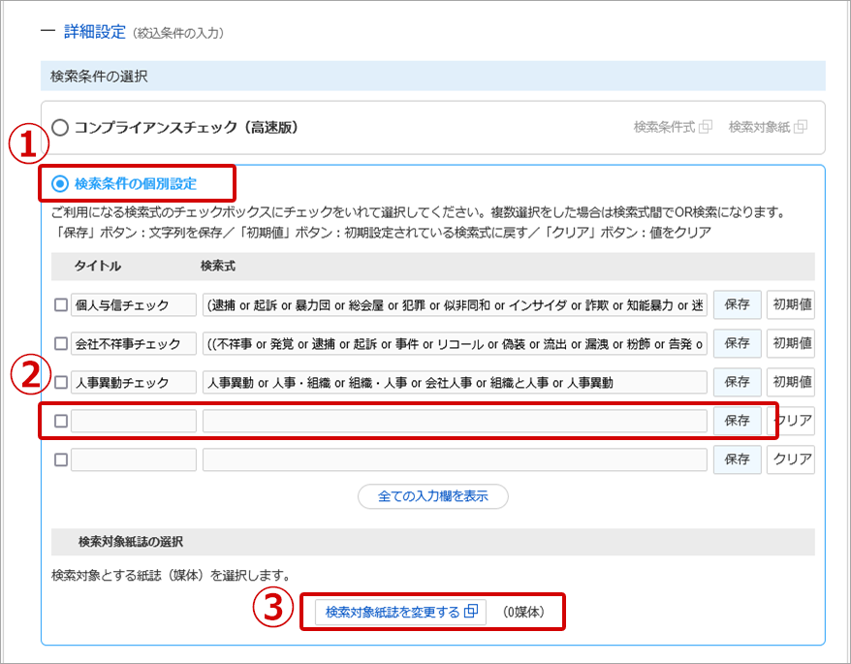The height and width of the screenshot is (664, 851).
Task: Tick the checkbox of the last empty row
Action: pyautogui.click(x=61, y=460)
